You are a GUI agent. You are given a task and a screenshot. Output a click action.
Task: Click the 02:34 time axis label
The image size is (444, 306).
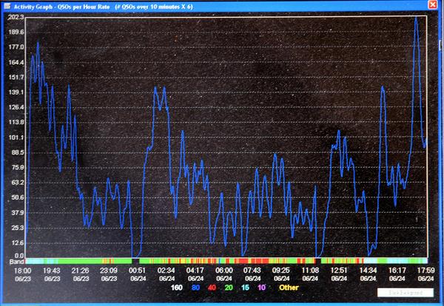(166, 271)
